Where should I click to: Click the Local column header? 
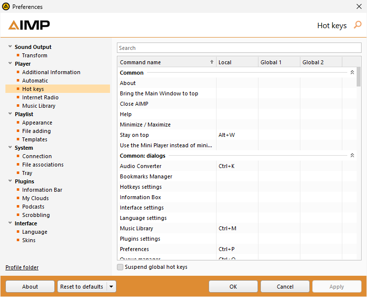pos(237,62)
